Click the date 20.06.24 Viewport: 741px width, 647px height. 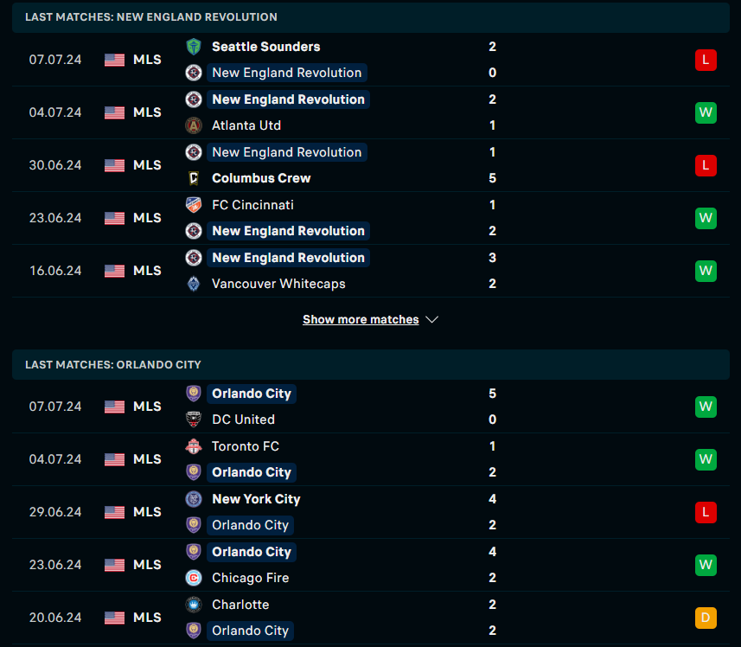point(55,618)
